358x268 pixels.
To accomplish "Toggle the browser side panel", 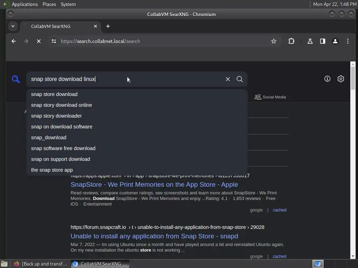I will [322, 41].
